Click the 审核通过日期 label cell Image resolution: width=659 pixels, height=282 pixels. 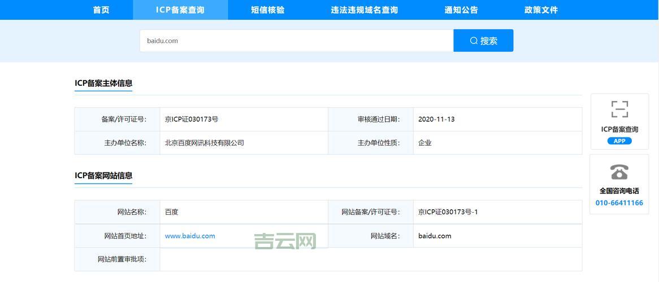(371, 119)
